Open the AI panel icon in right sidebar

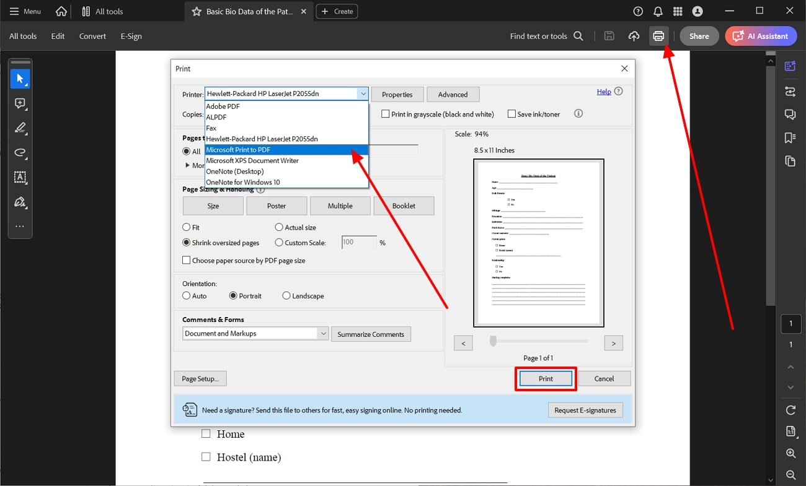pyautogui.click(x=790, y=66)
